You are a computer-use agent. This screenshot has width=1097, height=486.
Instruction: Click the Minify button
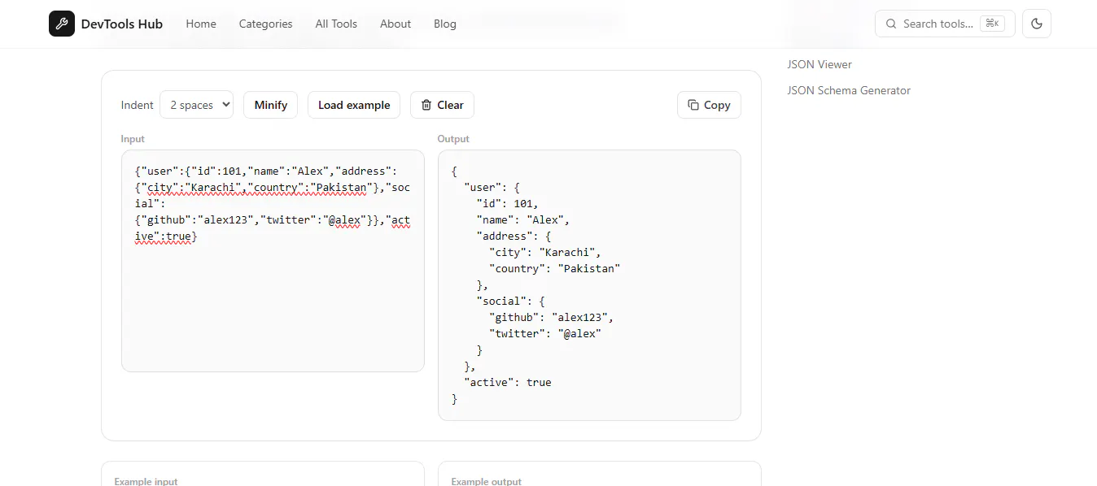[271, 105]
